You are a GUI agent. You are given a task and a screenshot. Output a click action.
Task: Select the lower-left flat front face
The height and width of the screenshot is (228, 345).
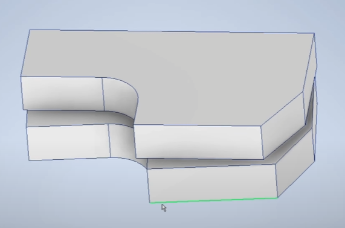point(69,142)
